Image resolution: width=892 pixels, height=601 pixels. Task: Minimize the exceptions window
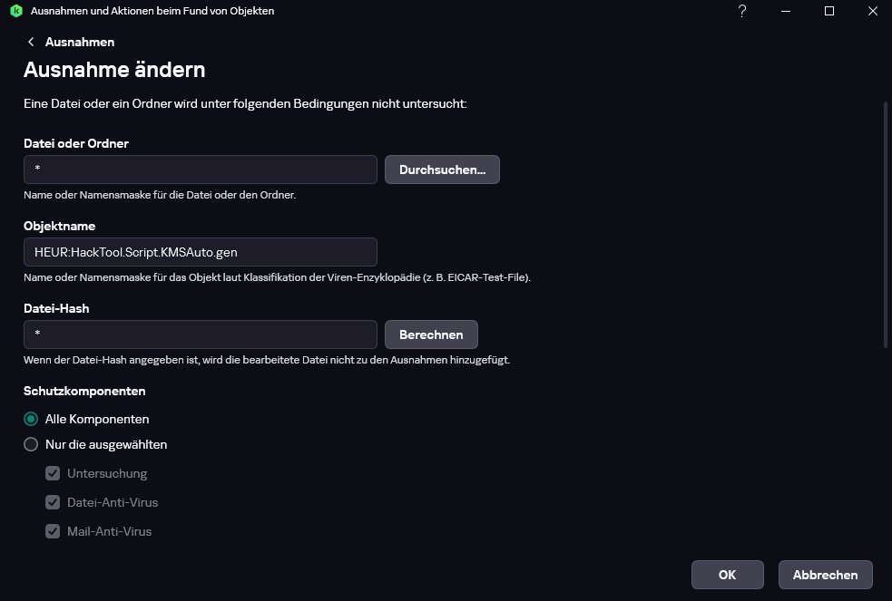(x=786, y=11)
